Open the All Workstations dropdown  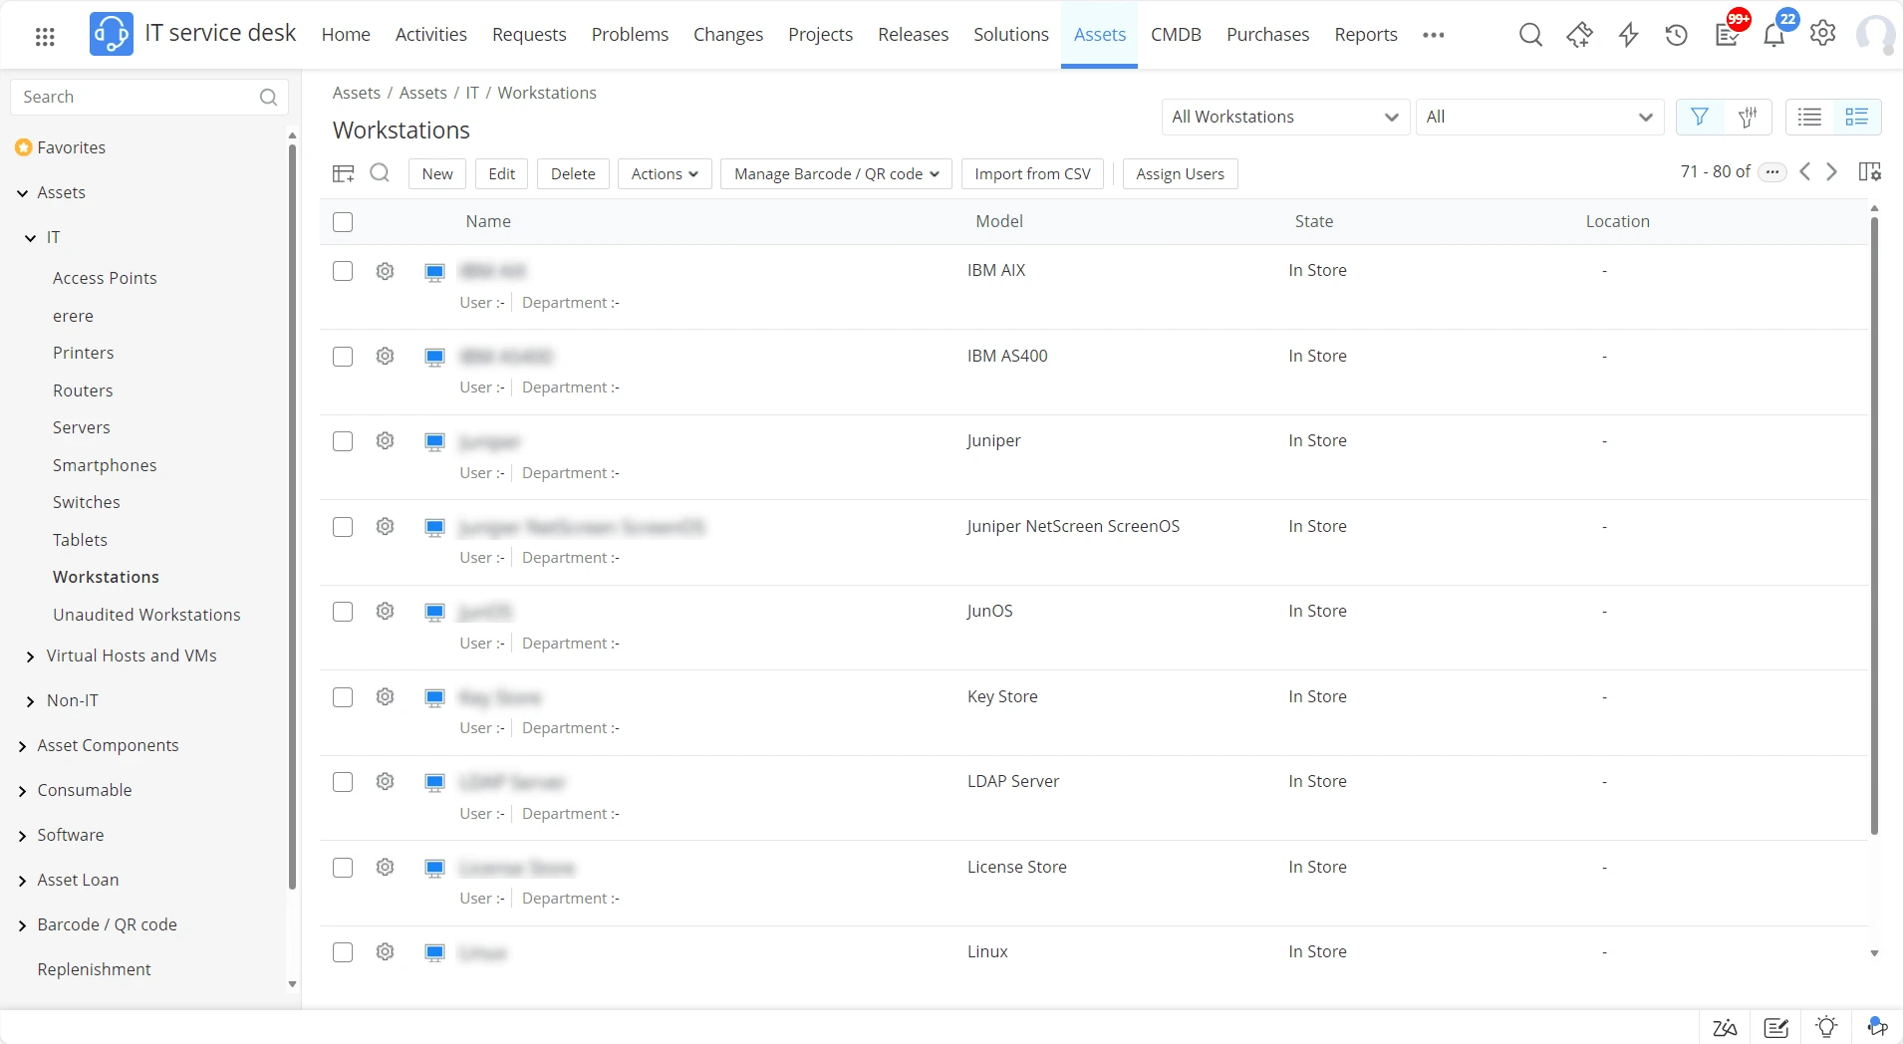1284,117
